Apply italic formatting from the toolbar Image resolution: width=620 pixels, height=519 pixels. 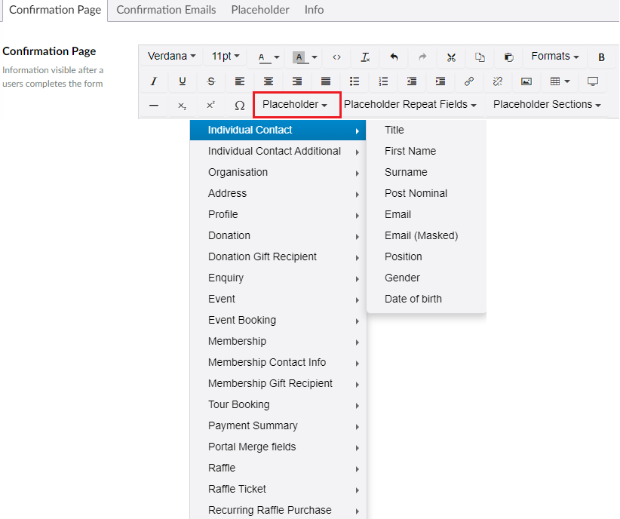(x=154, y=81)
